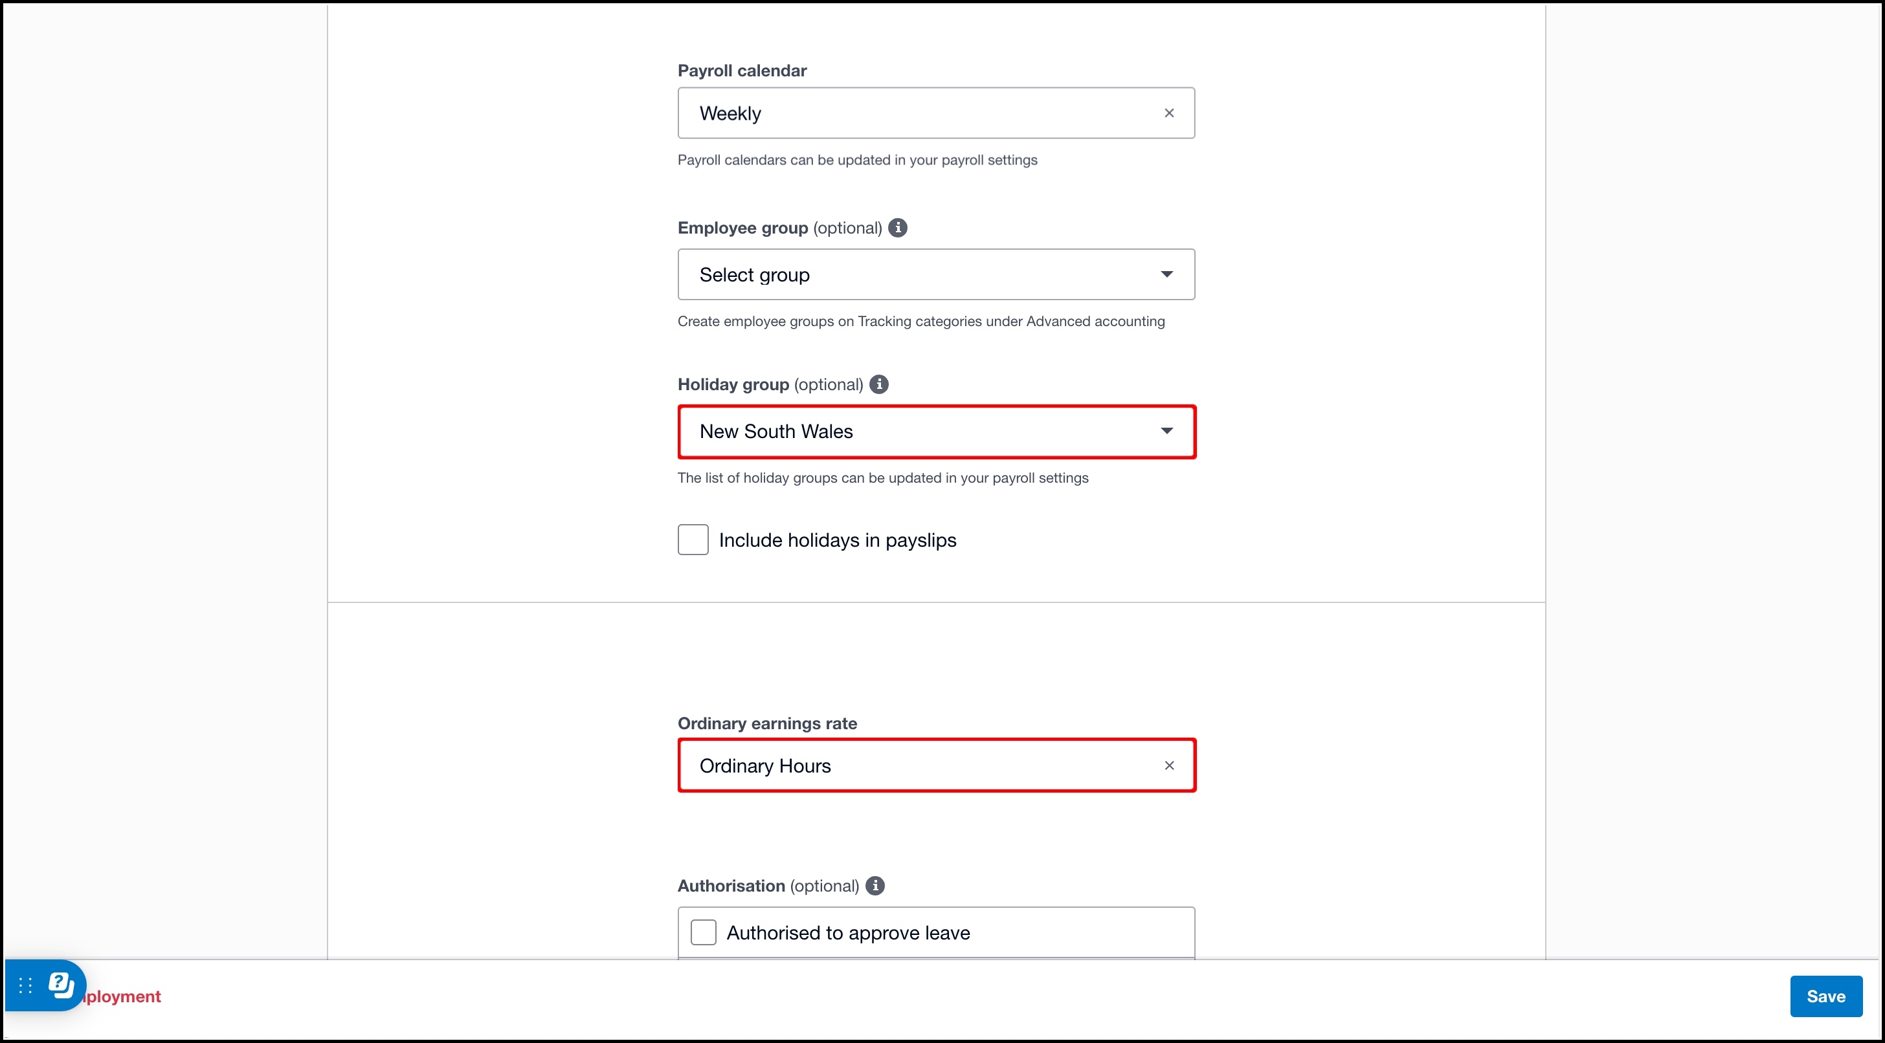This screenshot has height=1043, width=1885.
Task: Click the caret arrow beside New South Wales
Action: point(1166,432)
